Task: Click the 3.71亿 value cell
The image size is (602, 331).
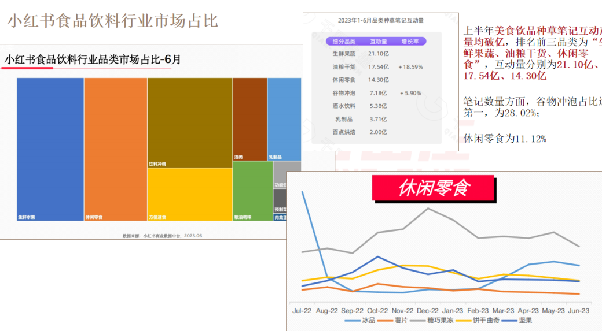Action: tap(379, 119)
